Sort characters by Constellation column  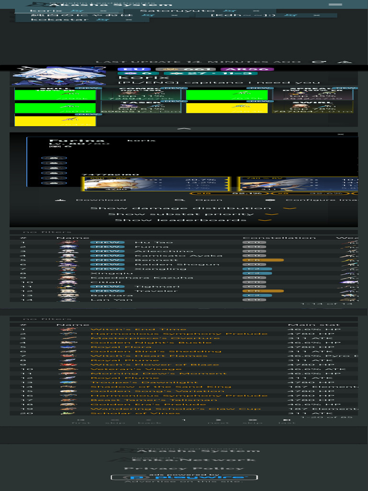(279, 238)
